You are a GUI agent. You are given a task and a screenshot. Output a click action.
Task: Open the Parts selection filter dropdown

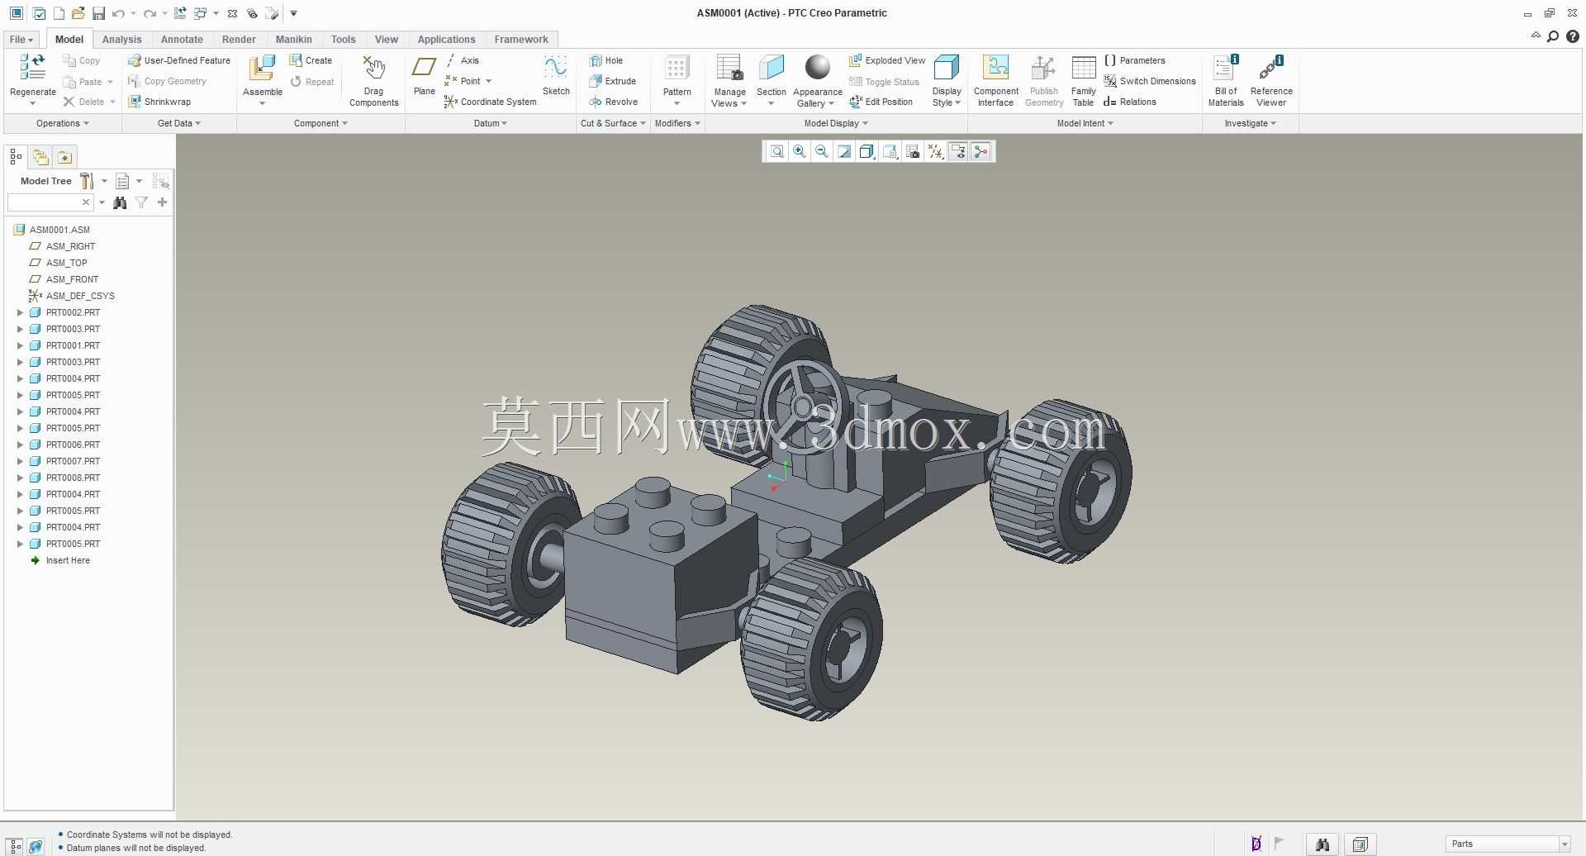(x=1564, y=844)
